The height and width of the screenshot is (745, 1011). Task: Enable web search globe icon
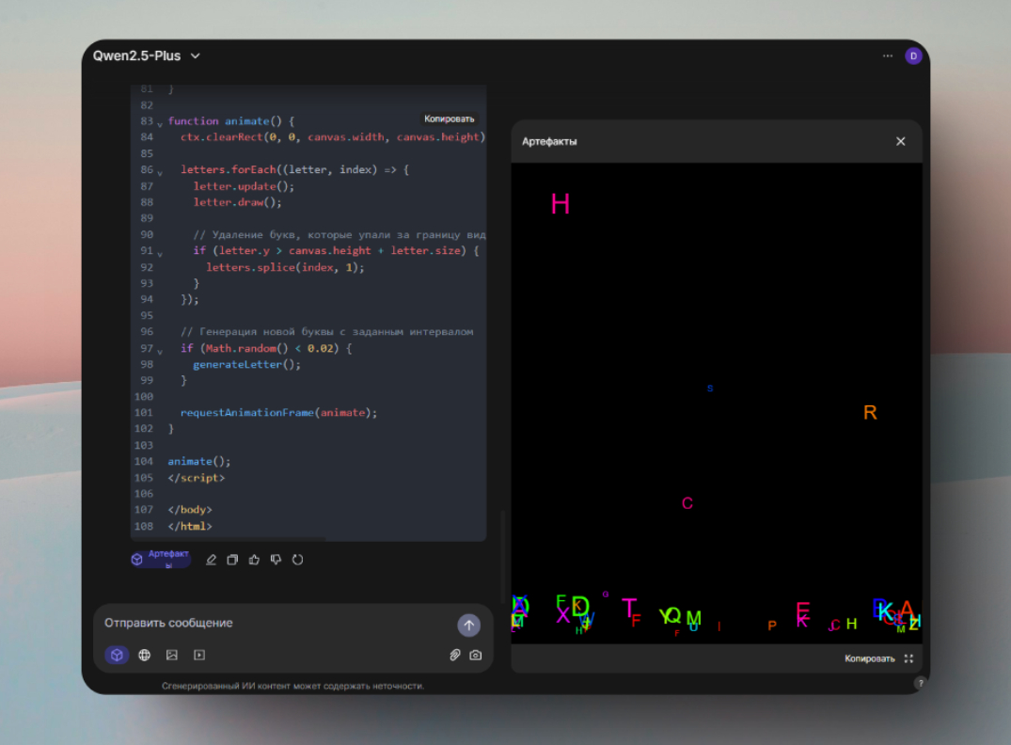pyautogui.click(x=145, y=656)
